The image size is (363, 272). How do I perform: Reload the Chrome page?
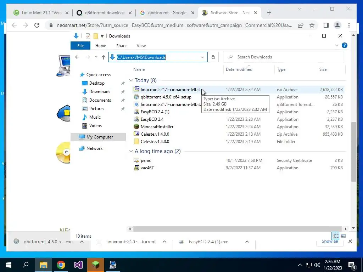pos(37,25)
